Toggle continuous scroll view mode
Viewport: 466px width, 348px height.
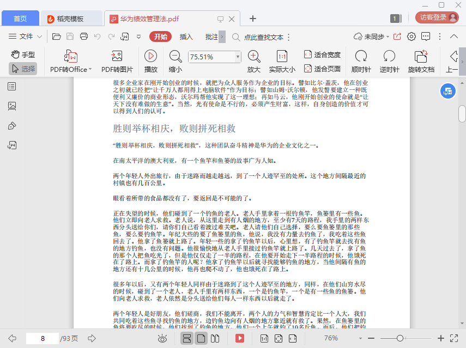187,338
